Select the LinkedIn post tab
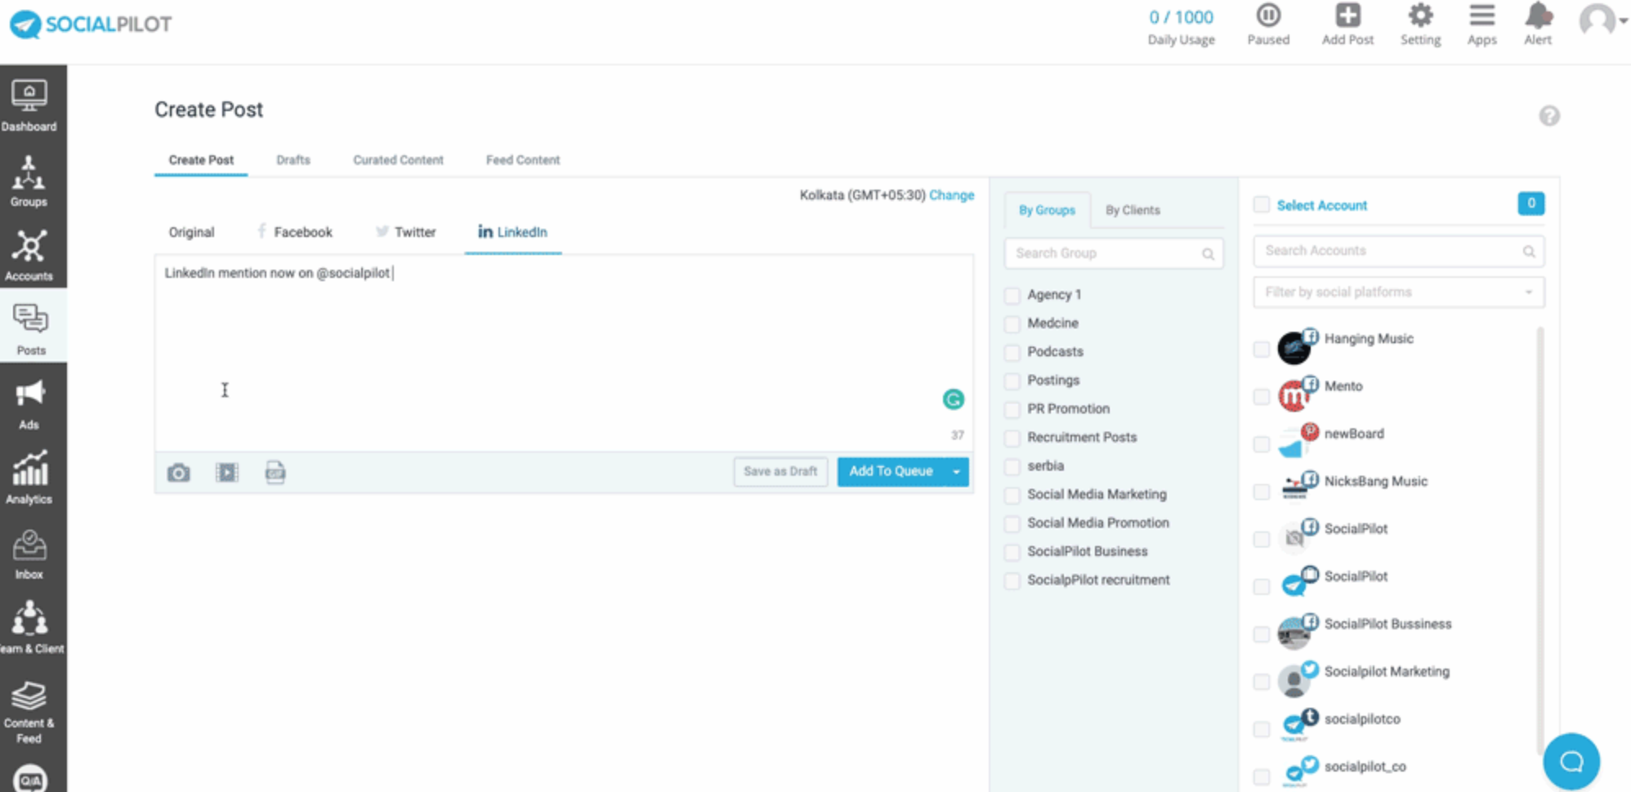 512,232
